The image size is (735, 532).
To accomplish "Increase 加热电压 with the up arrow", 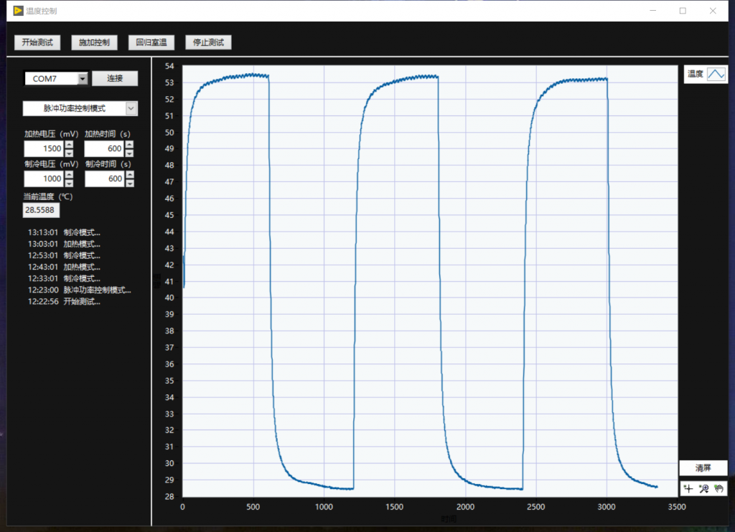I will point(69,145).
